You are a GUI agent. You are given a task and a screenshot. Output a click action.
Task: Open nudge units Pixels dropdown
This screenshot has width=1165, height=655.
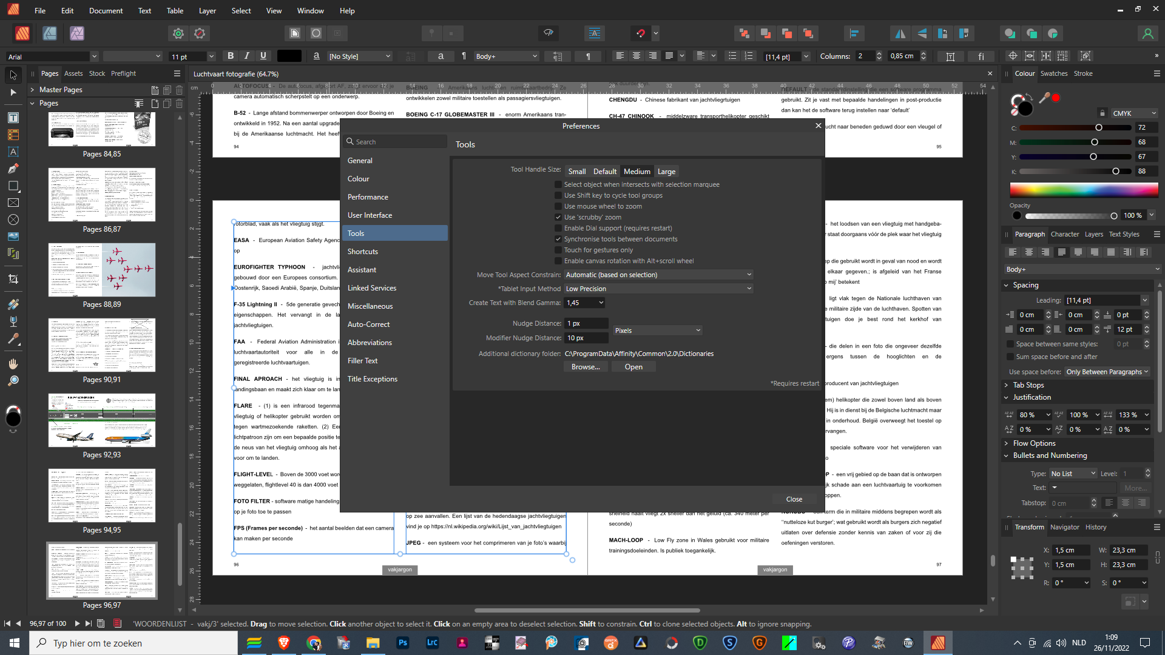coord(658,331)
